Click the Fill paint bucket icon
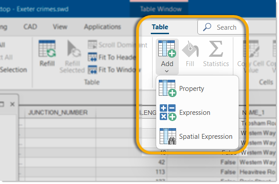279x184 pixels. pyautogui.click(x=190, y=49)
